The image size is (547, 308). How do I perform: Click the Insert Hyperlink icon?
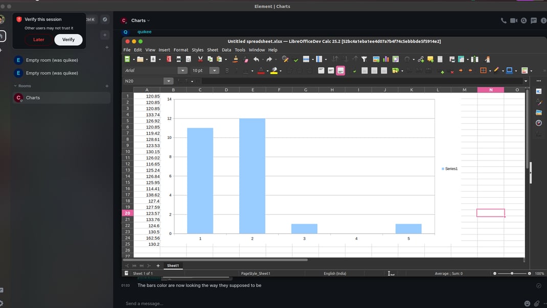[421, 59]
